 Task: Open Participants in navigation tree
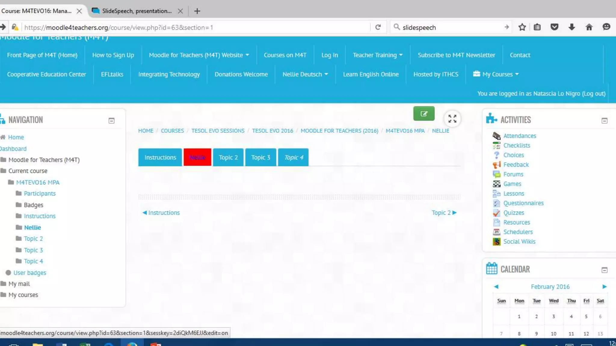coord(40,193)
